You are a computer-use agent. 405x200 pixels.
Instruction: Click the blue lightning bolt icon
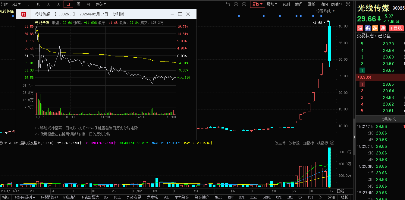coord(367,28)
